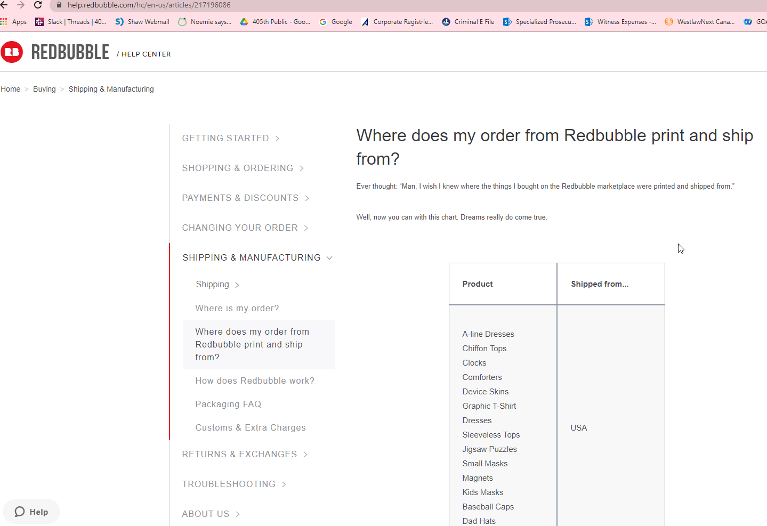Click 'Graphic T-Shirt' in the product list
The height and width of the screenshot is (526, 767).
point(489,406)
